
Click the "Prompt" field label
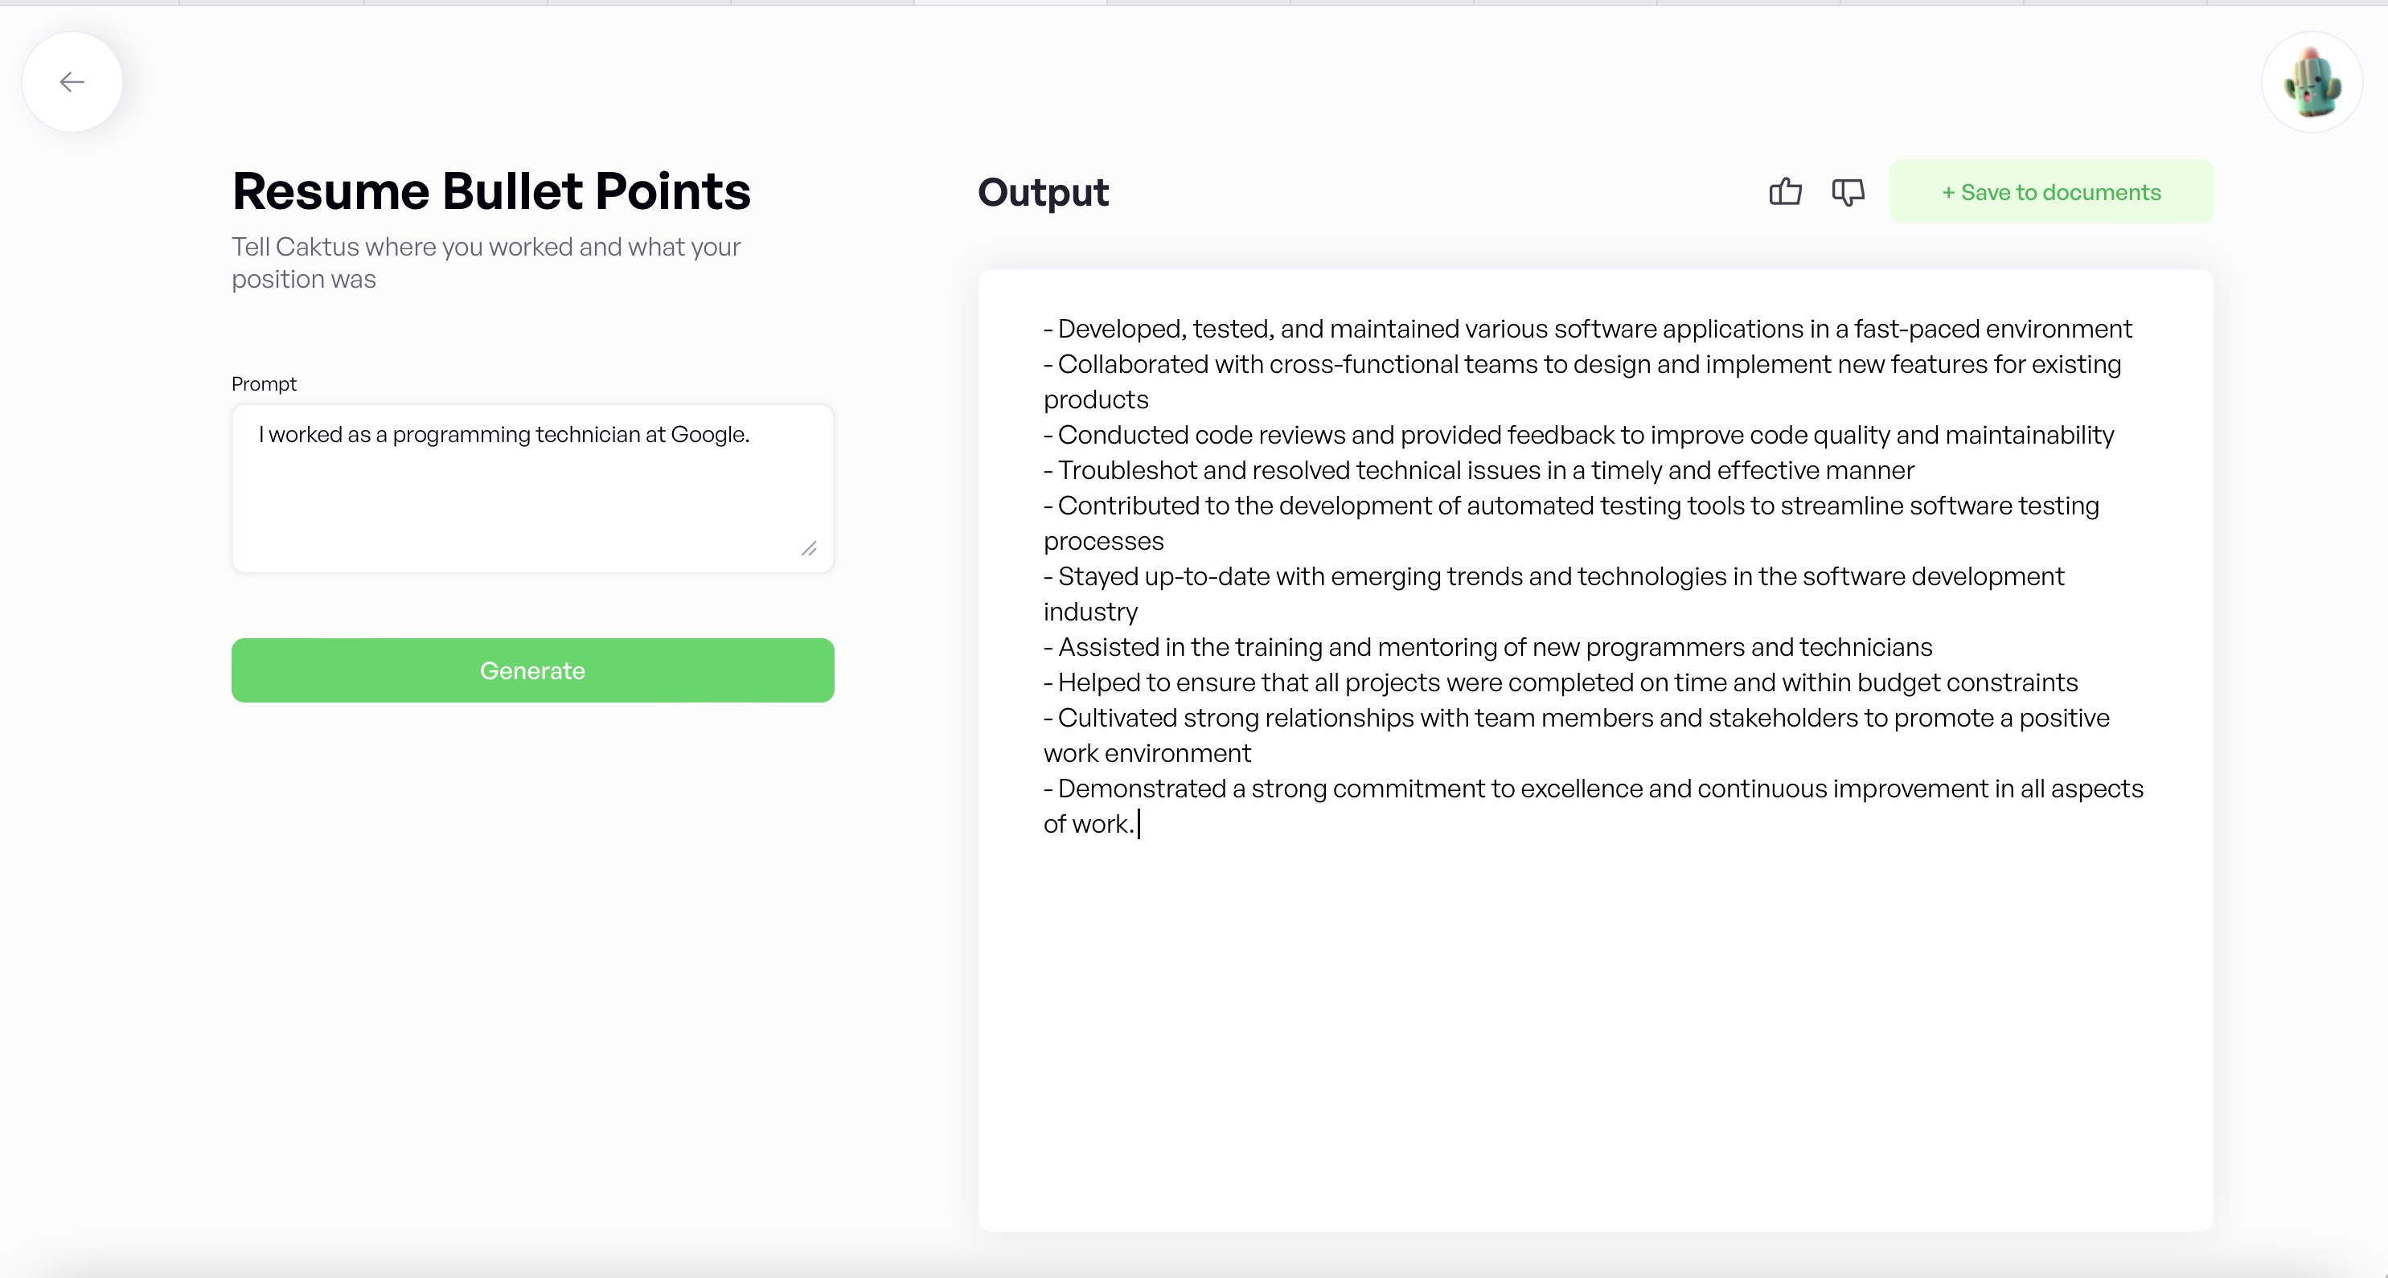coord(263,383)
